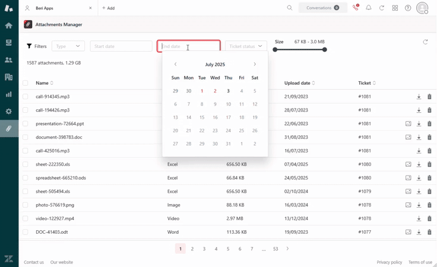Screen dimensions: 437x267
Task: Switch to the Beri Apps tab
Action: (56, 8)
